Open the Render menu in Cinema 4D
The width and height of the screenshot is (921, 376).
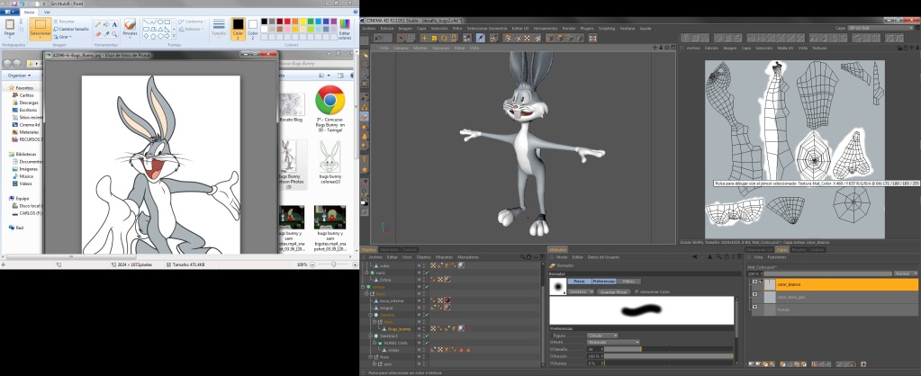click(x=569, y=28)
